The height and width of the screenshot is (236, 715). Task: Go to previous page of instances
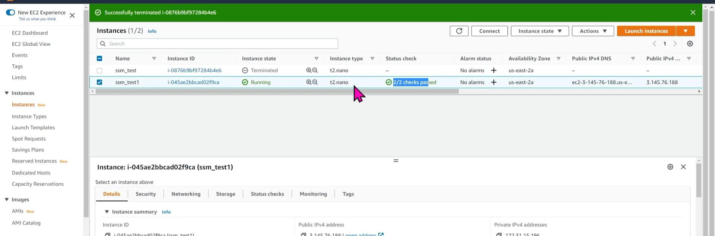coord(654,44)
